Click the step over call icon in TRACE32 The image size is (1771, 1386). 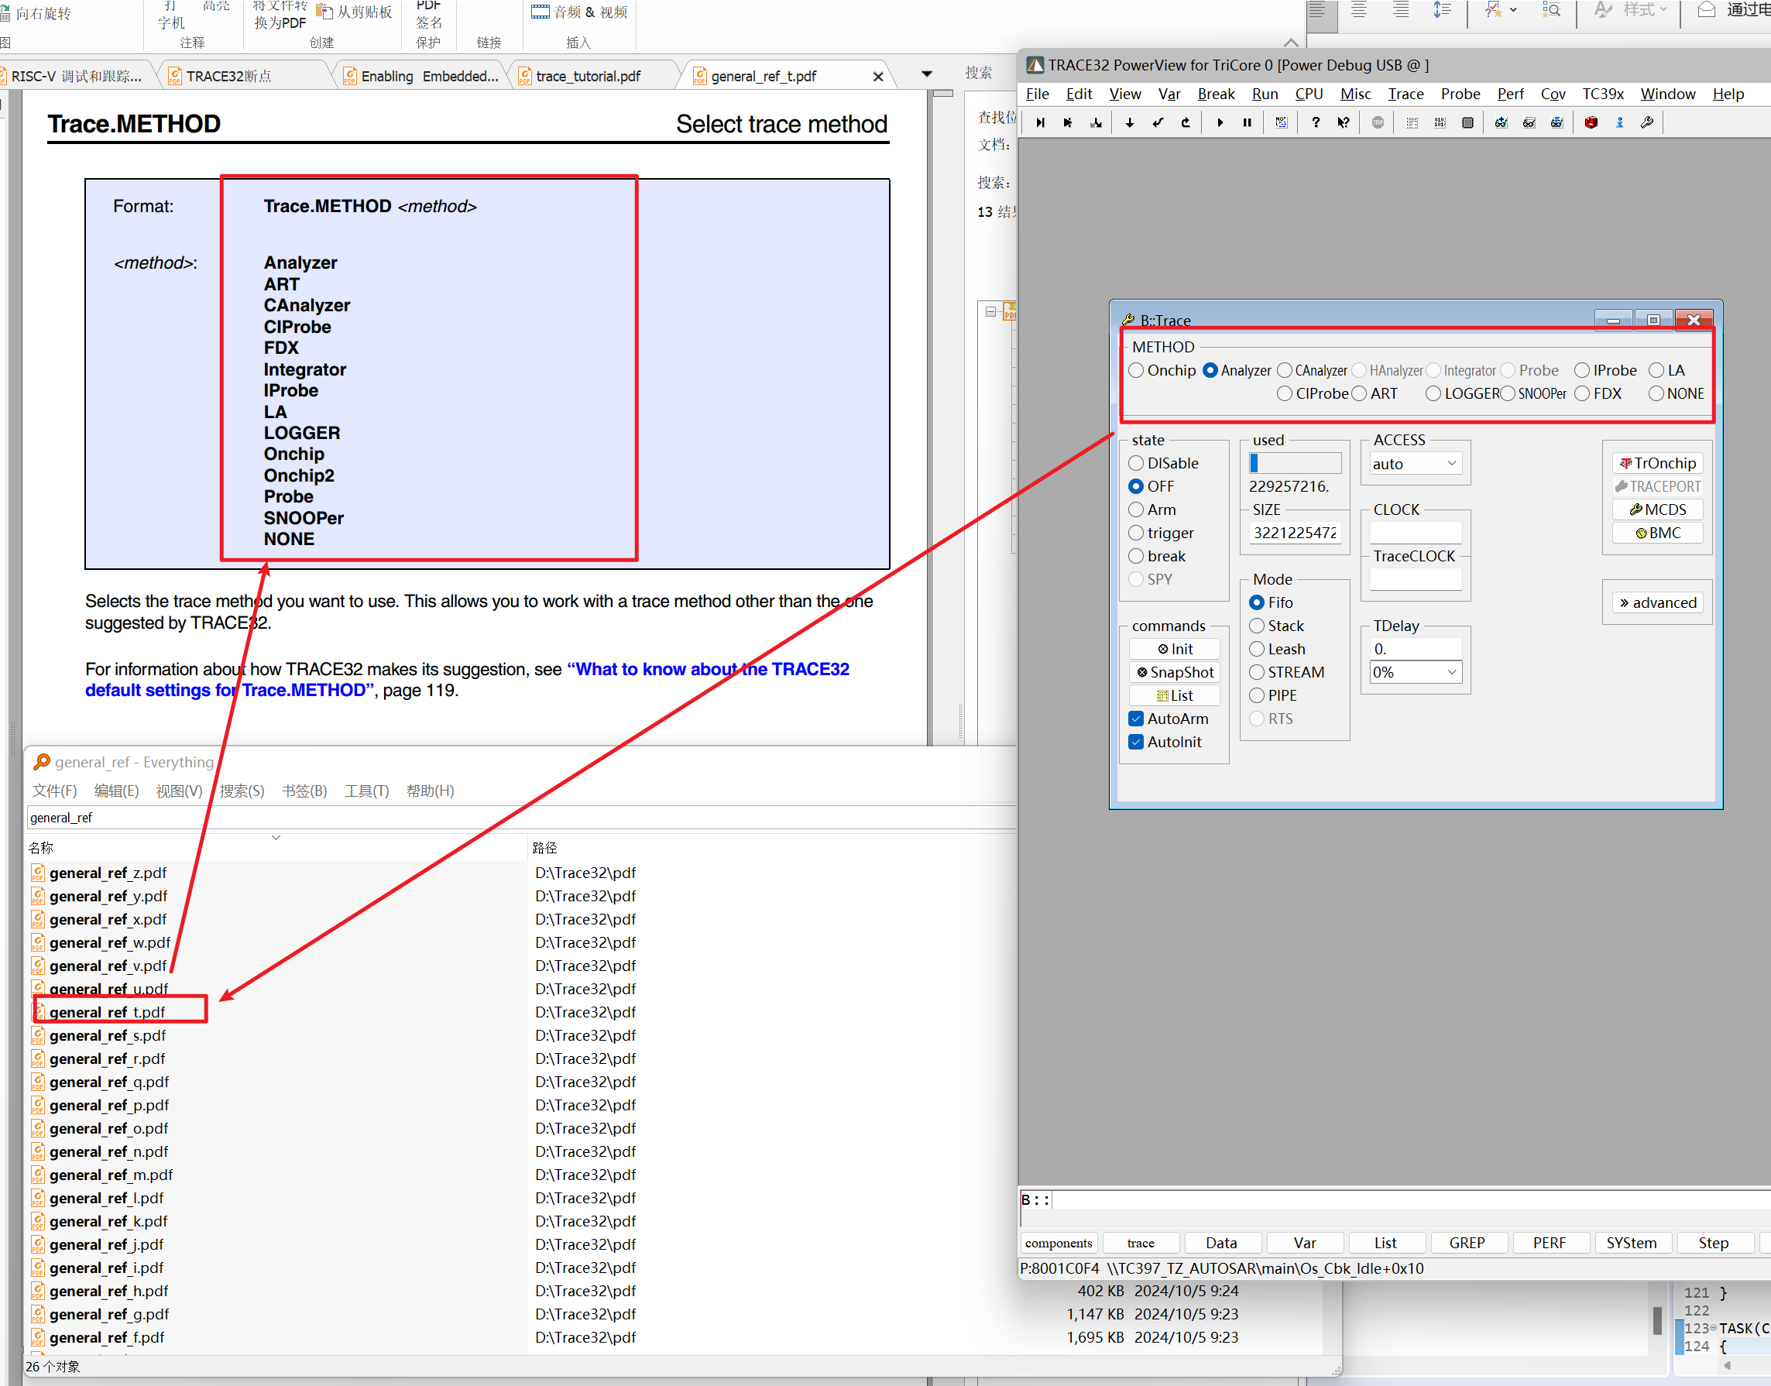pos(1068,122)
